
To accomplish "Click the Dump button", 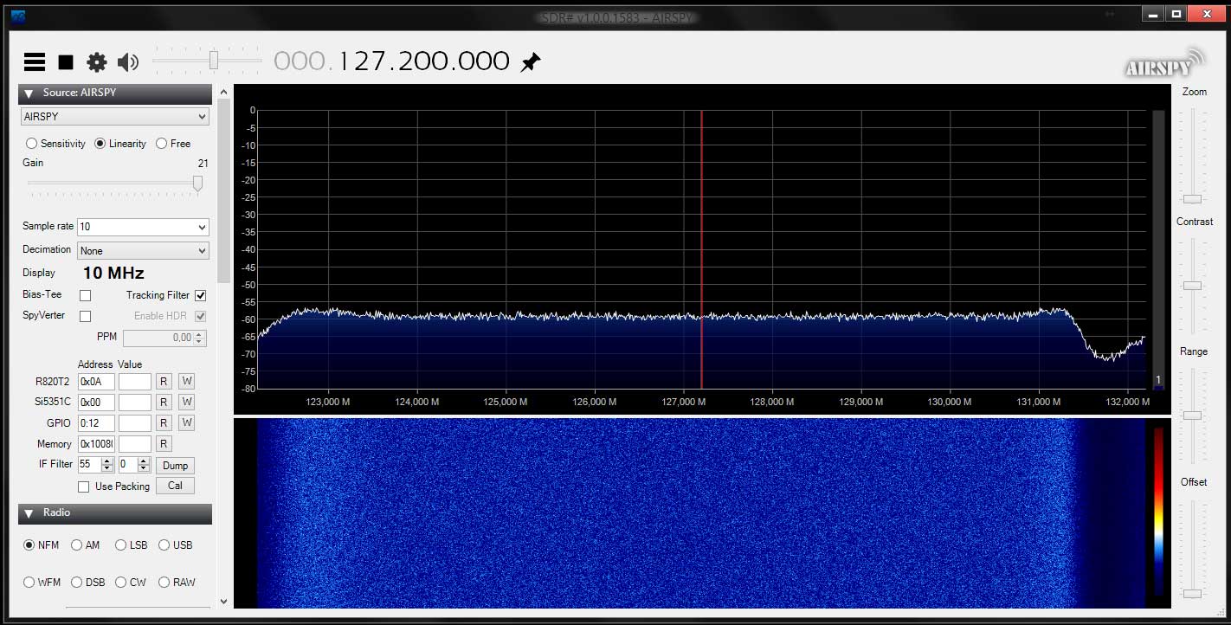I will 175,465.
